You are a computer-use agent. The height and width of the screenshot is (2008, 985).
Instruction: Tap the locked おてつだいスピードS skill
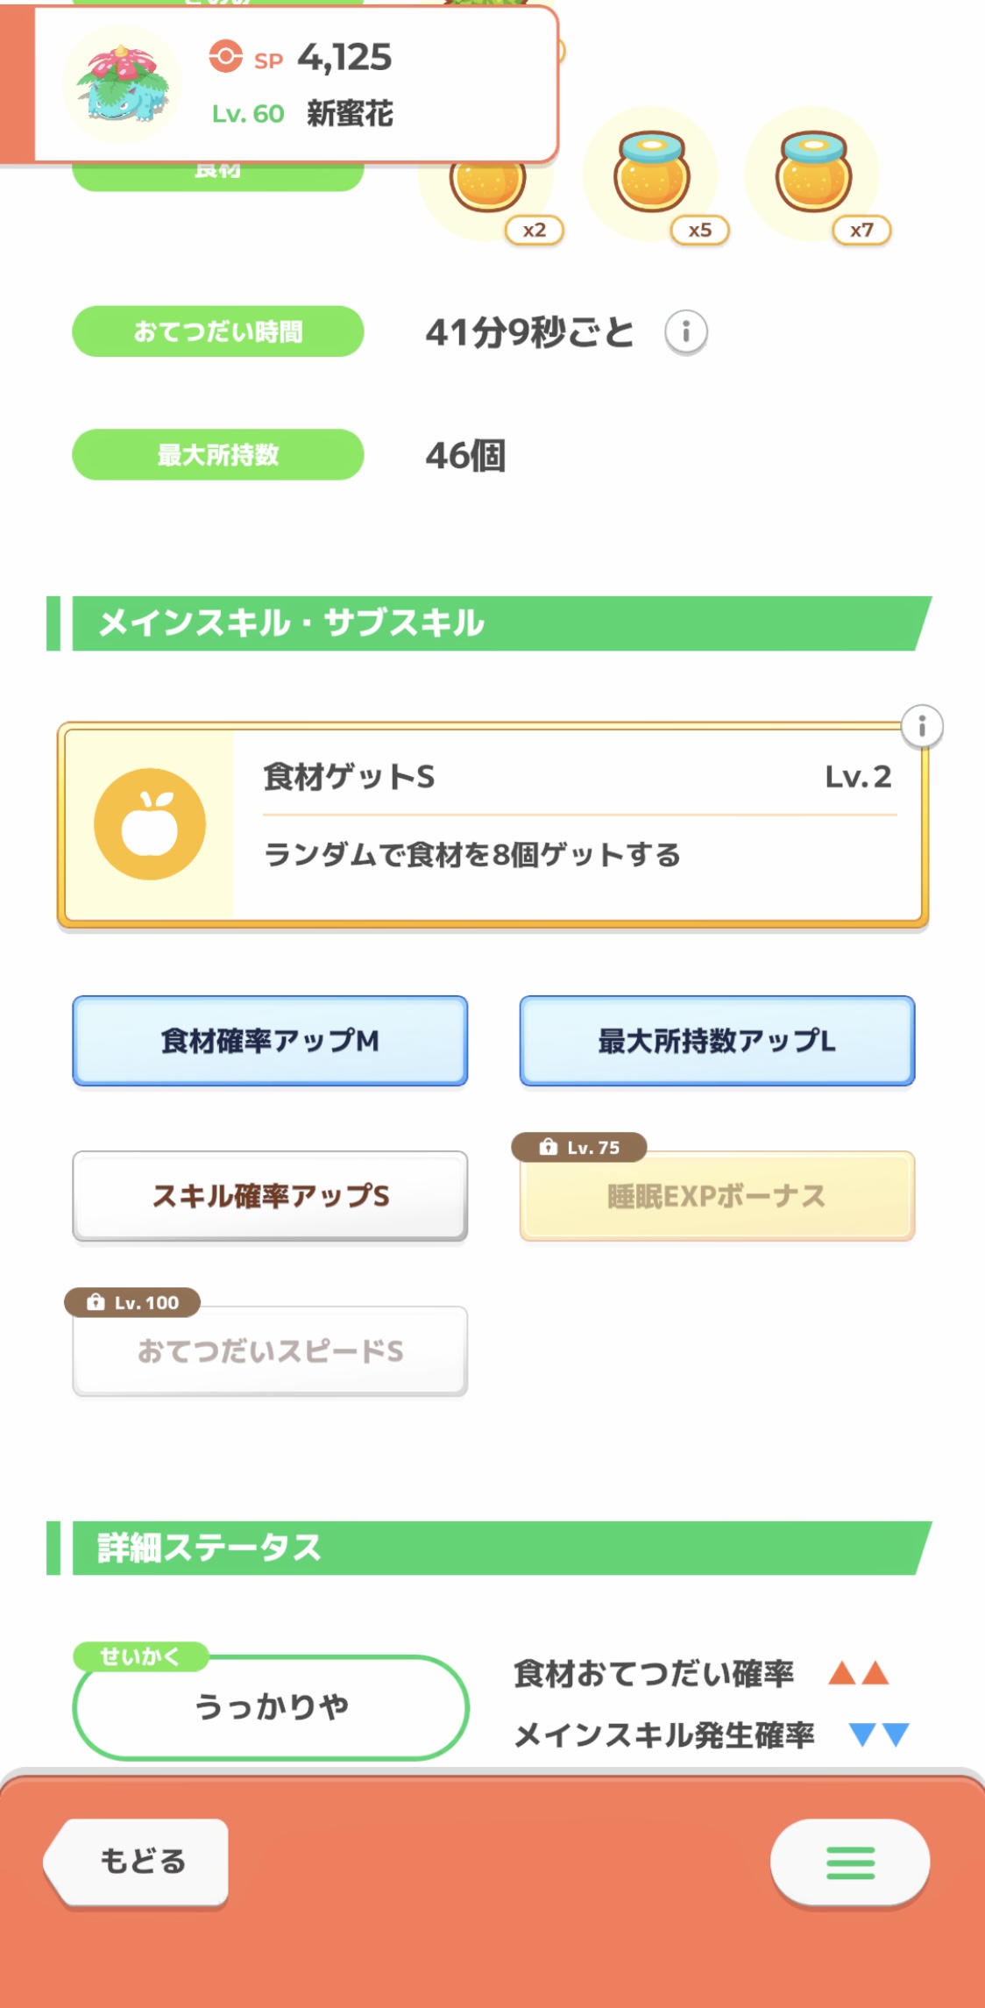pos(270,1351)
